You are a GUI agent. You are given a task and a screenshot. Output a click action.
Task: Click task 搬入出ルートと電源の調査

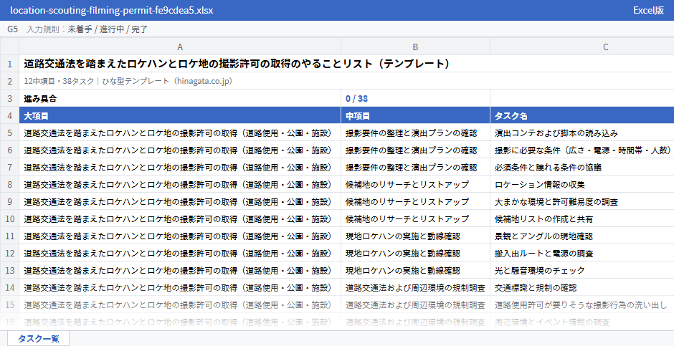pyautogui.click(x=544, y=254)
